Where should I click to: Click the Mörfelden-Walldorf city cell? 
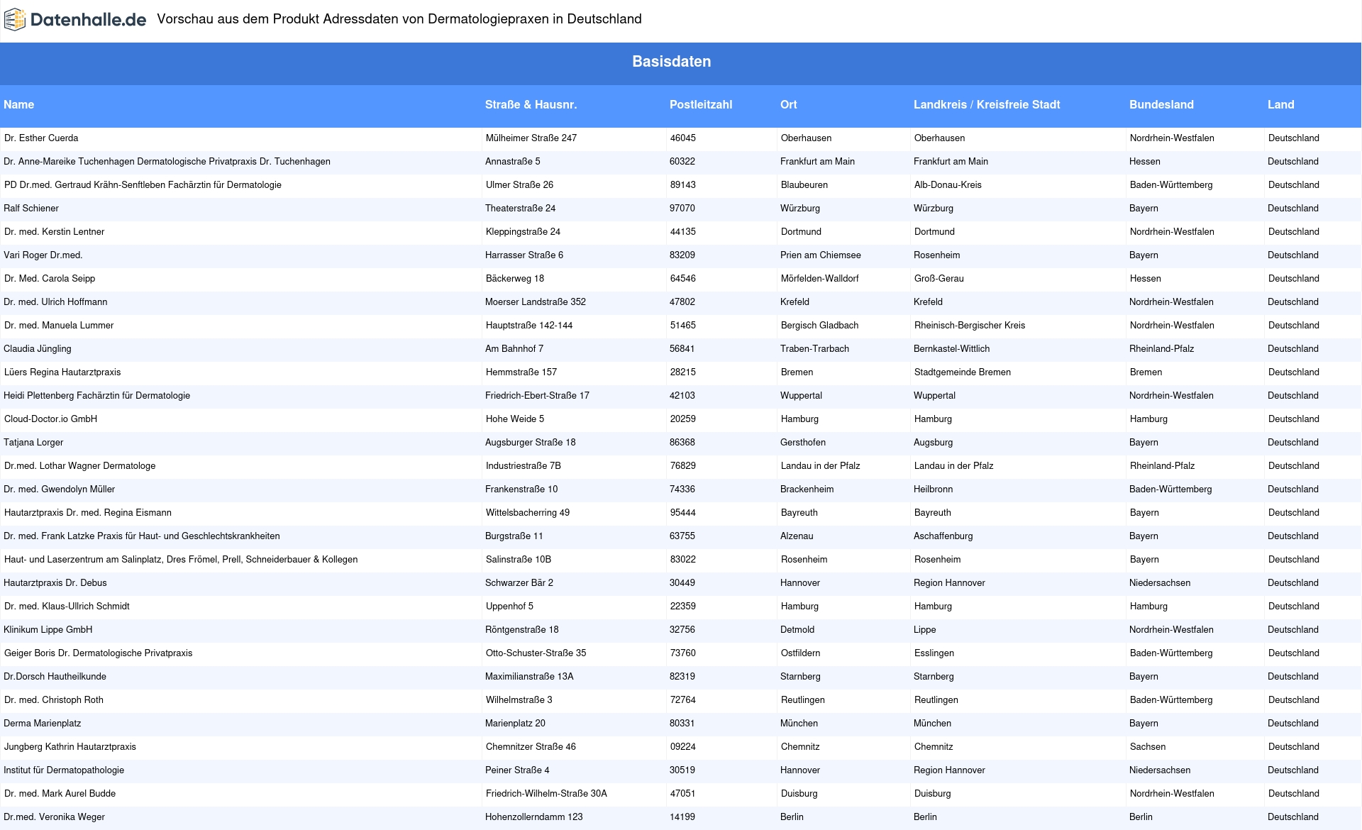click(820, 279)
